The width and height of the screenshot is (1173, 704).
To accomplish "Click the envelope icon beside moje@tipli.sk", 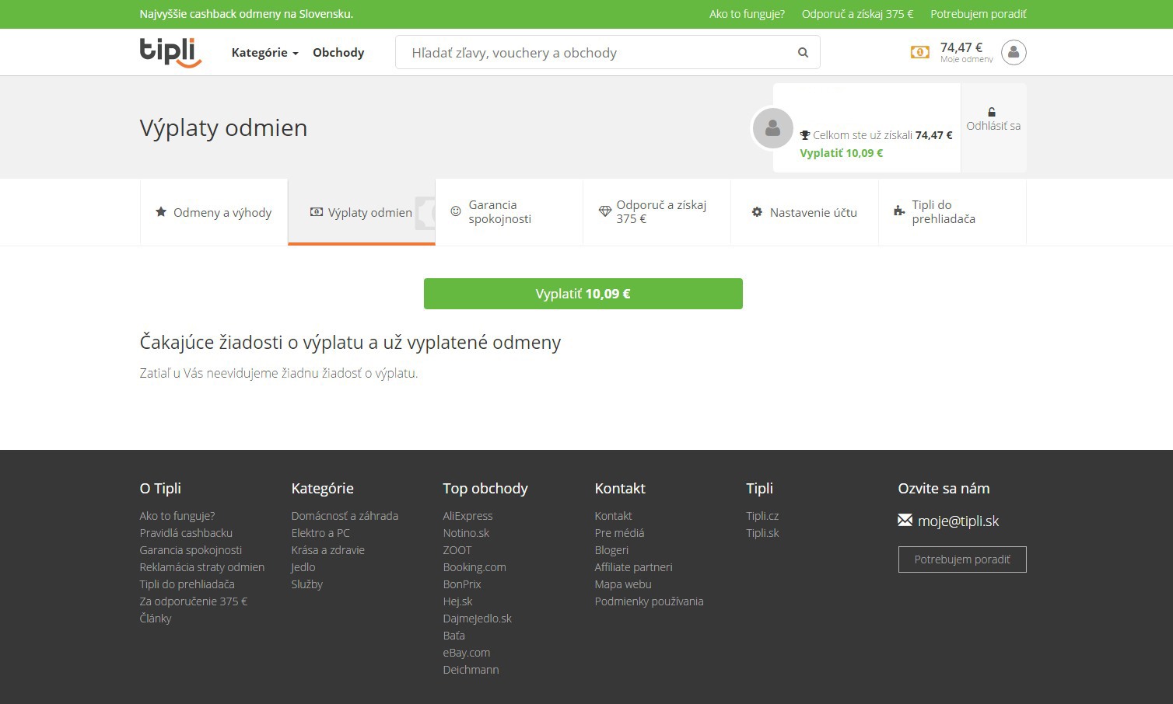I will pyautogui.click(x=905, y=520).
